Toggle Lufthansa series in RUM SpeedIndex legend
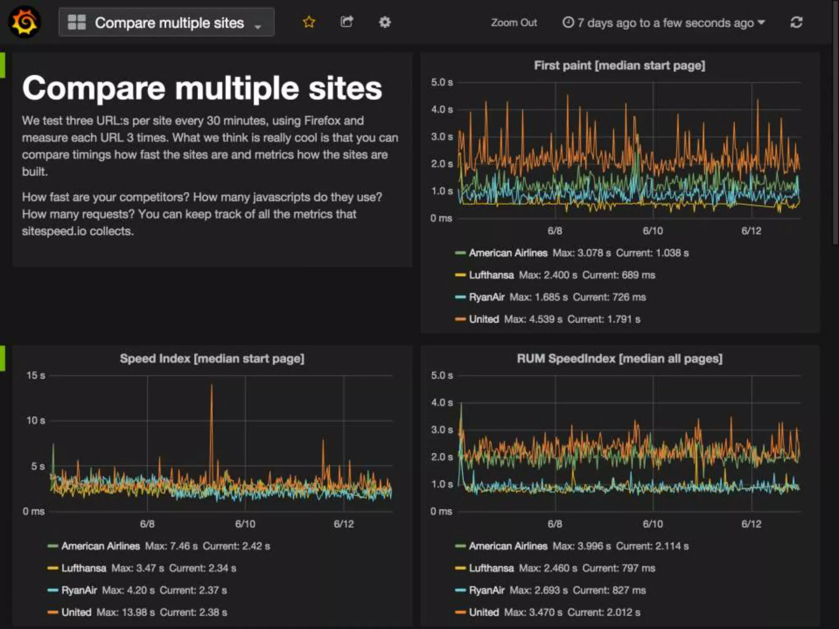This screenshot has height=629, width=839. [x=491, y=568]
